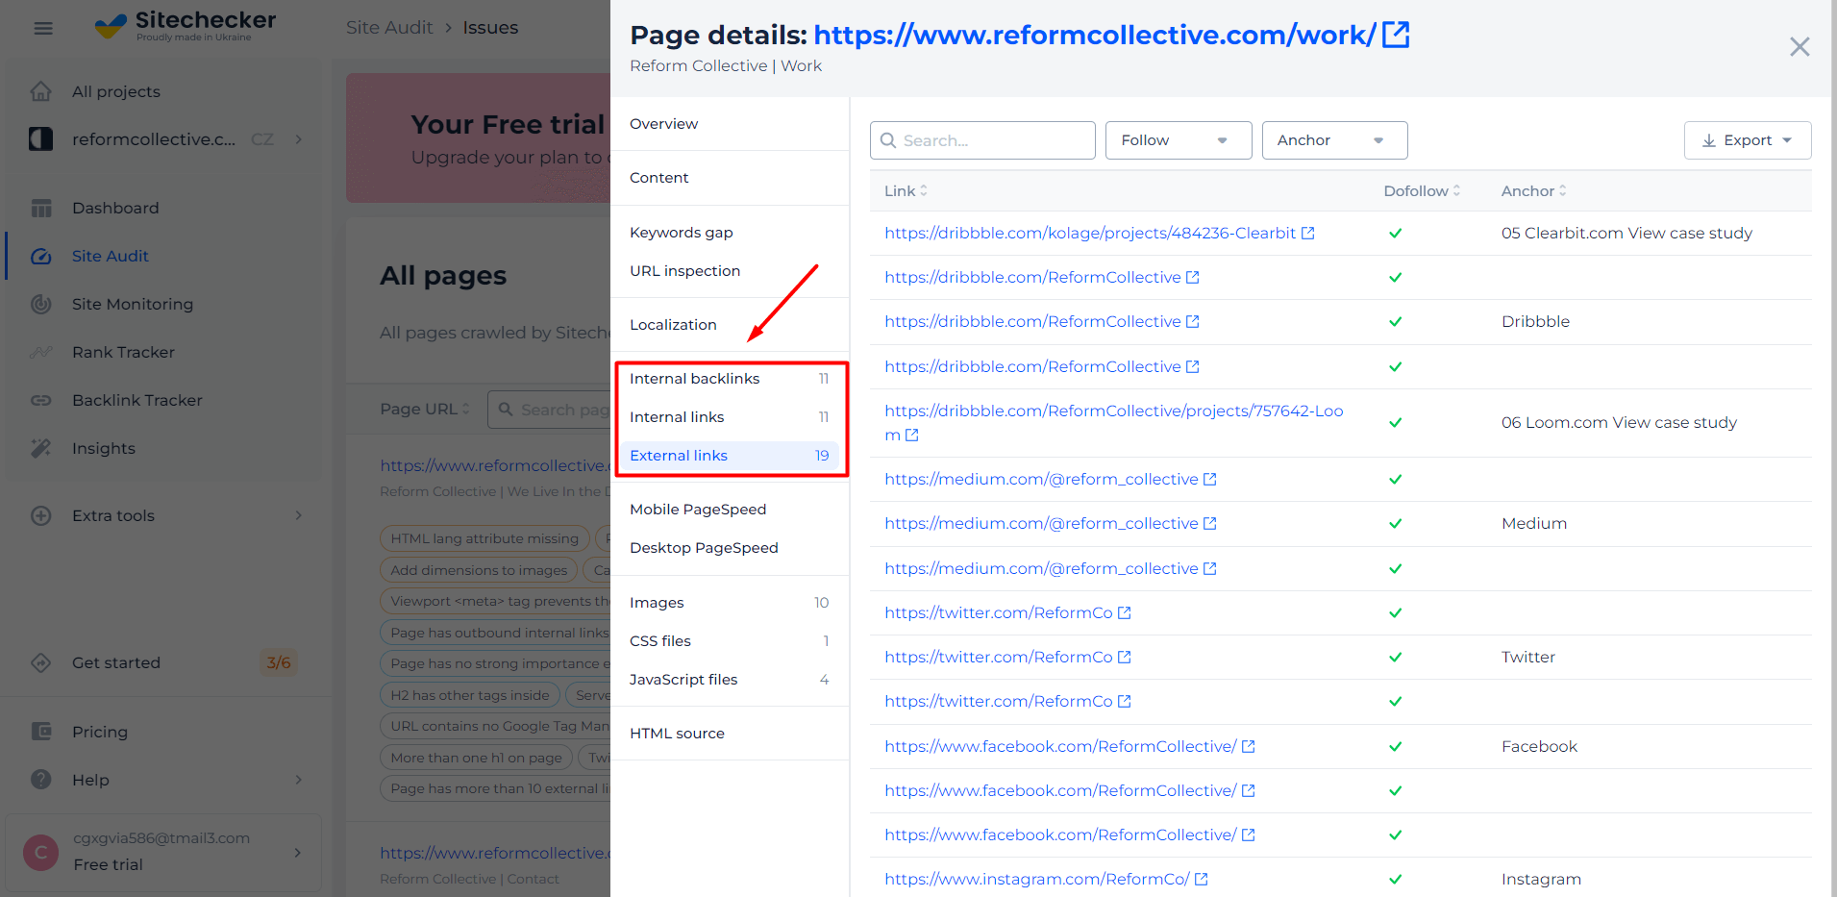Select the External links tab
The width and height of the screenshot is (1837, 897).
pos(730,456)
